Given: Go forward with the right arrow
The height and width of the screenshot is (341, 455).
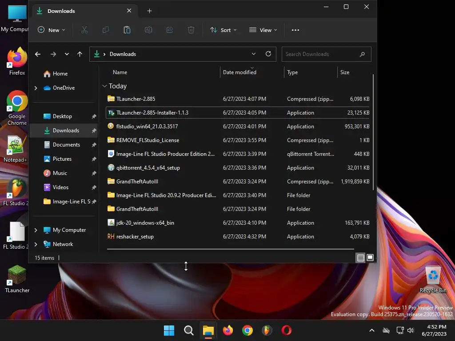Looking at the screenshot, I should pos(53,54).
